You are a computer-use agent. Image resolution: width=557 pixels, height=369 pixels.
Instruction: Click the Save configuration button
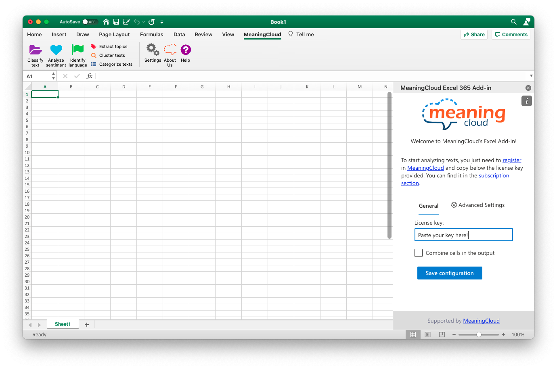(x=450, y=273)
